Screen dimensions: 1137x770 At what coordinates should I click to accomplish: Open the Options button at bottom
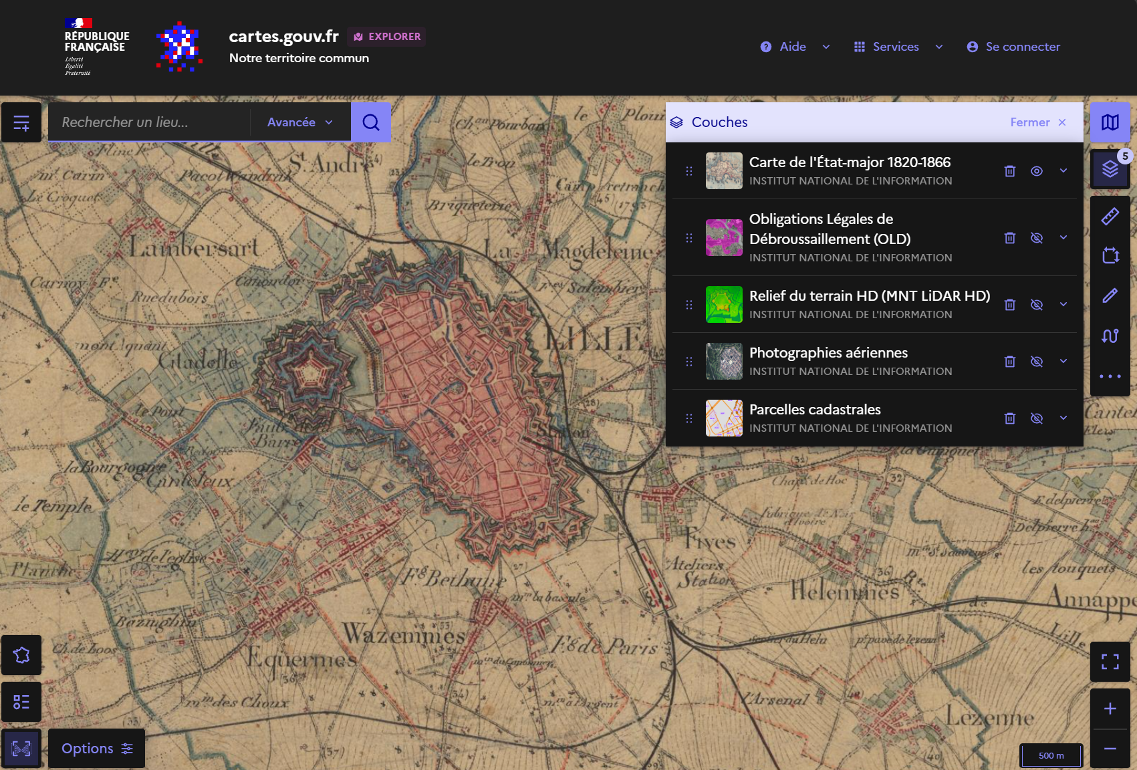(x=97, y=749)
